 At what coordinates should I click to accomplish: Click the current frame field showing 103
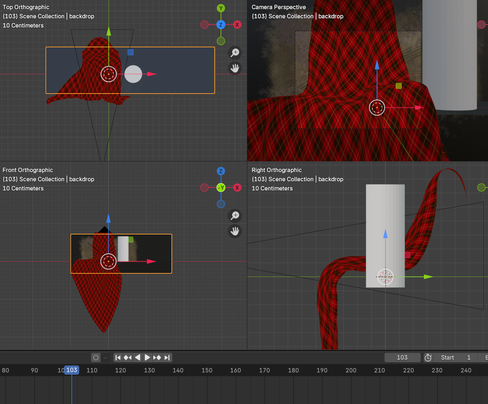click(402, 357)
